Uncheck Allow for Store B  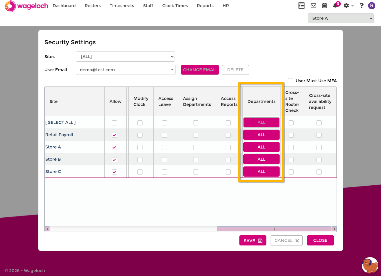tap(114, 160)
